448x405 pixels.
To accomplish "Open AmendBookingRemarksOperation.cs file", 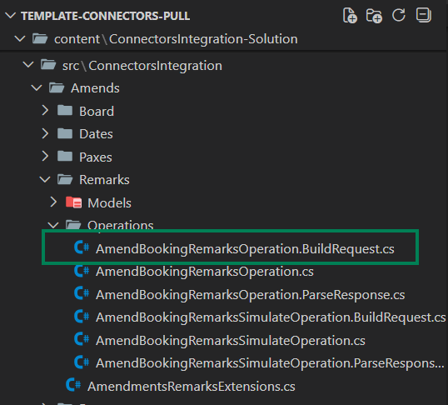I will (205, 272).
